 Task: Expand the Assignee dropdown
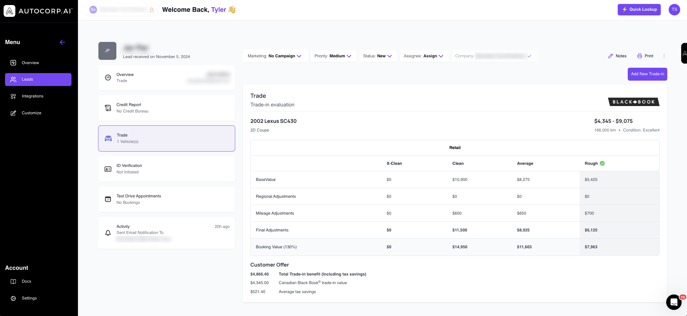423,56
